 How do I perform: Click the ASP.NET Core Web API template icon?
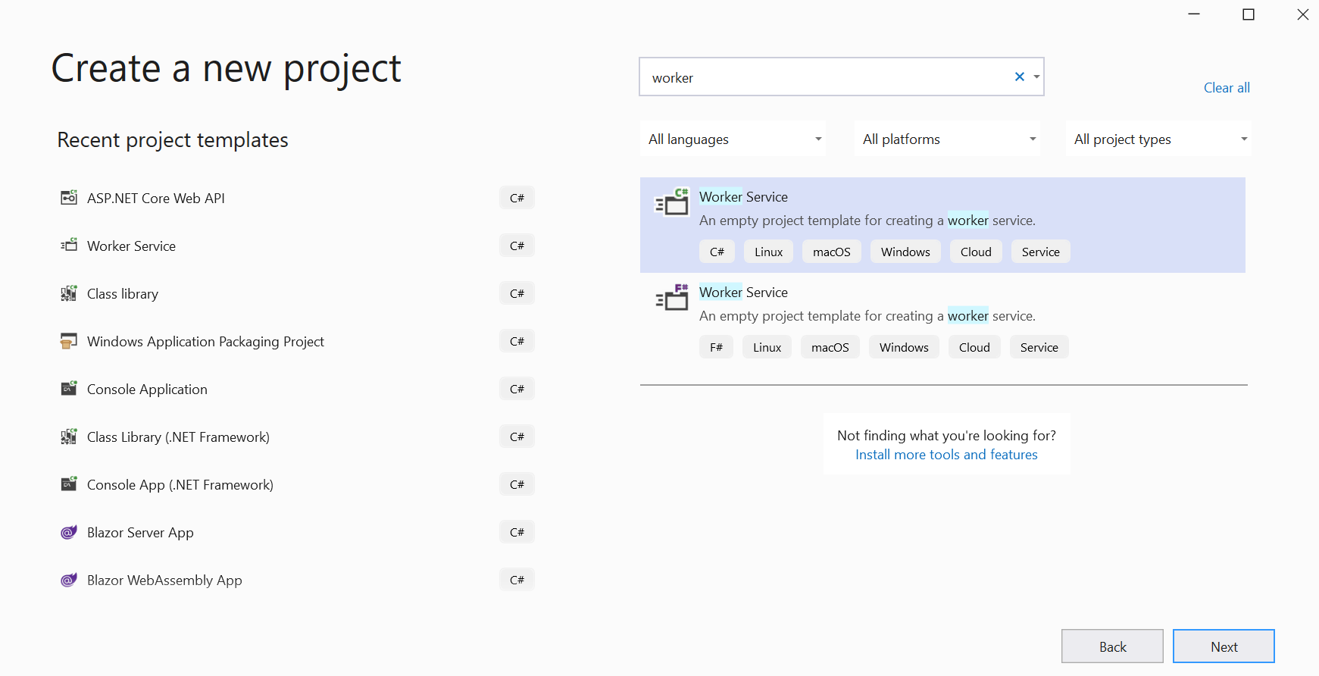[69, 198]
